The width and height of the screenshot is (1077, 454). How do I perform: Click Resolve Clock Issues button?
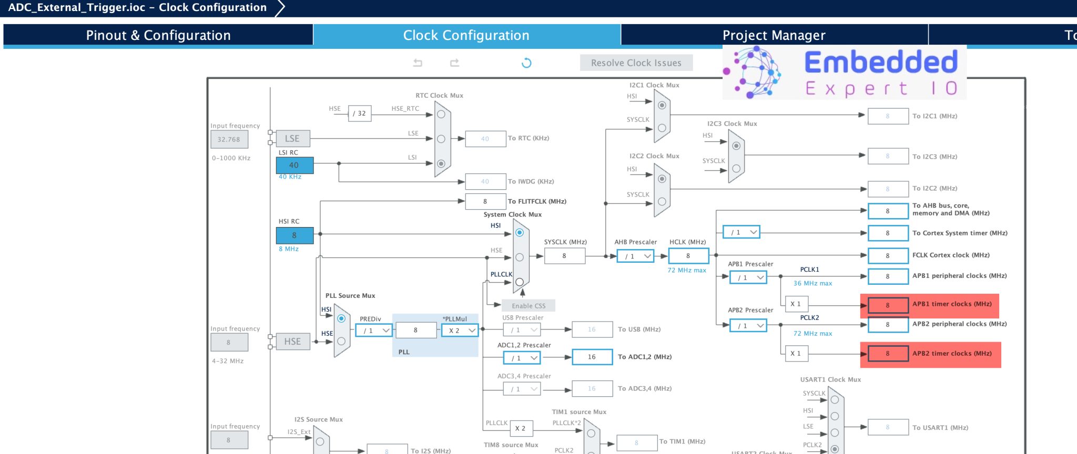636,63
